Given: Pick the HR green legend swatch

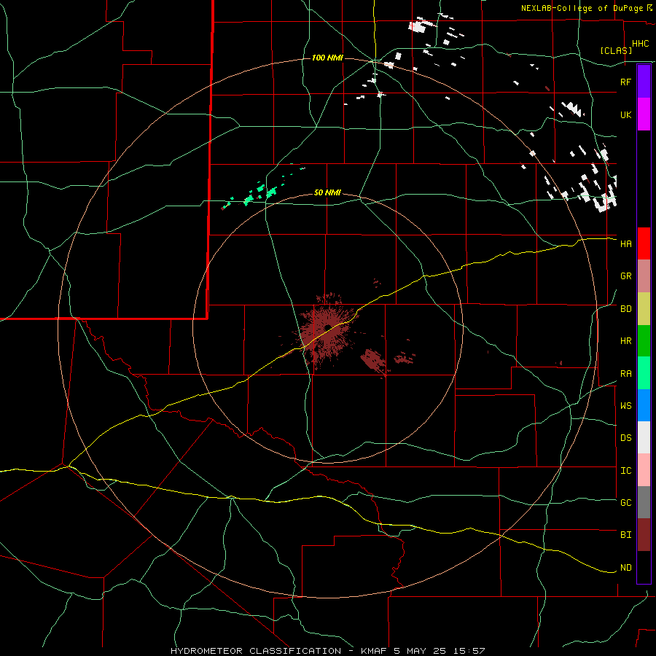Looking at the screenshot, I should pyautogui.click(x=644, y=340).
